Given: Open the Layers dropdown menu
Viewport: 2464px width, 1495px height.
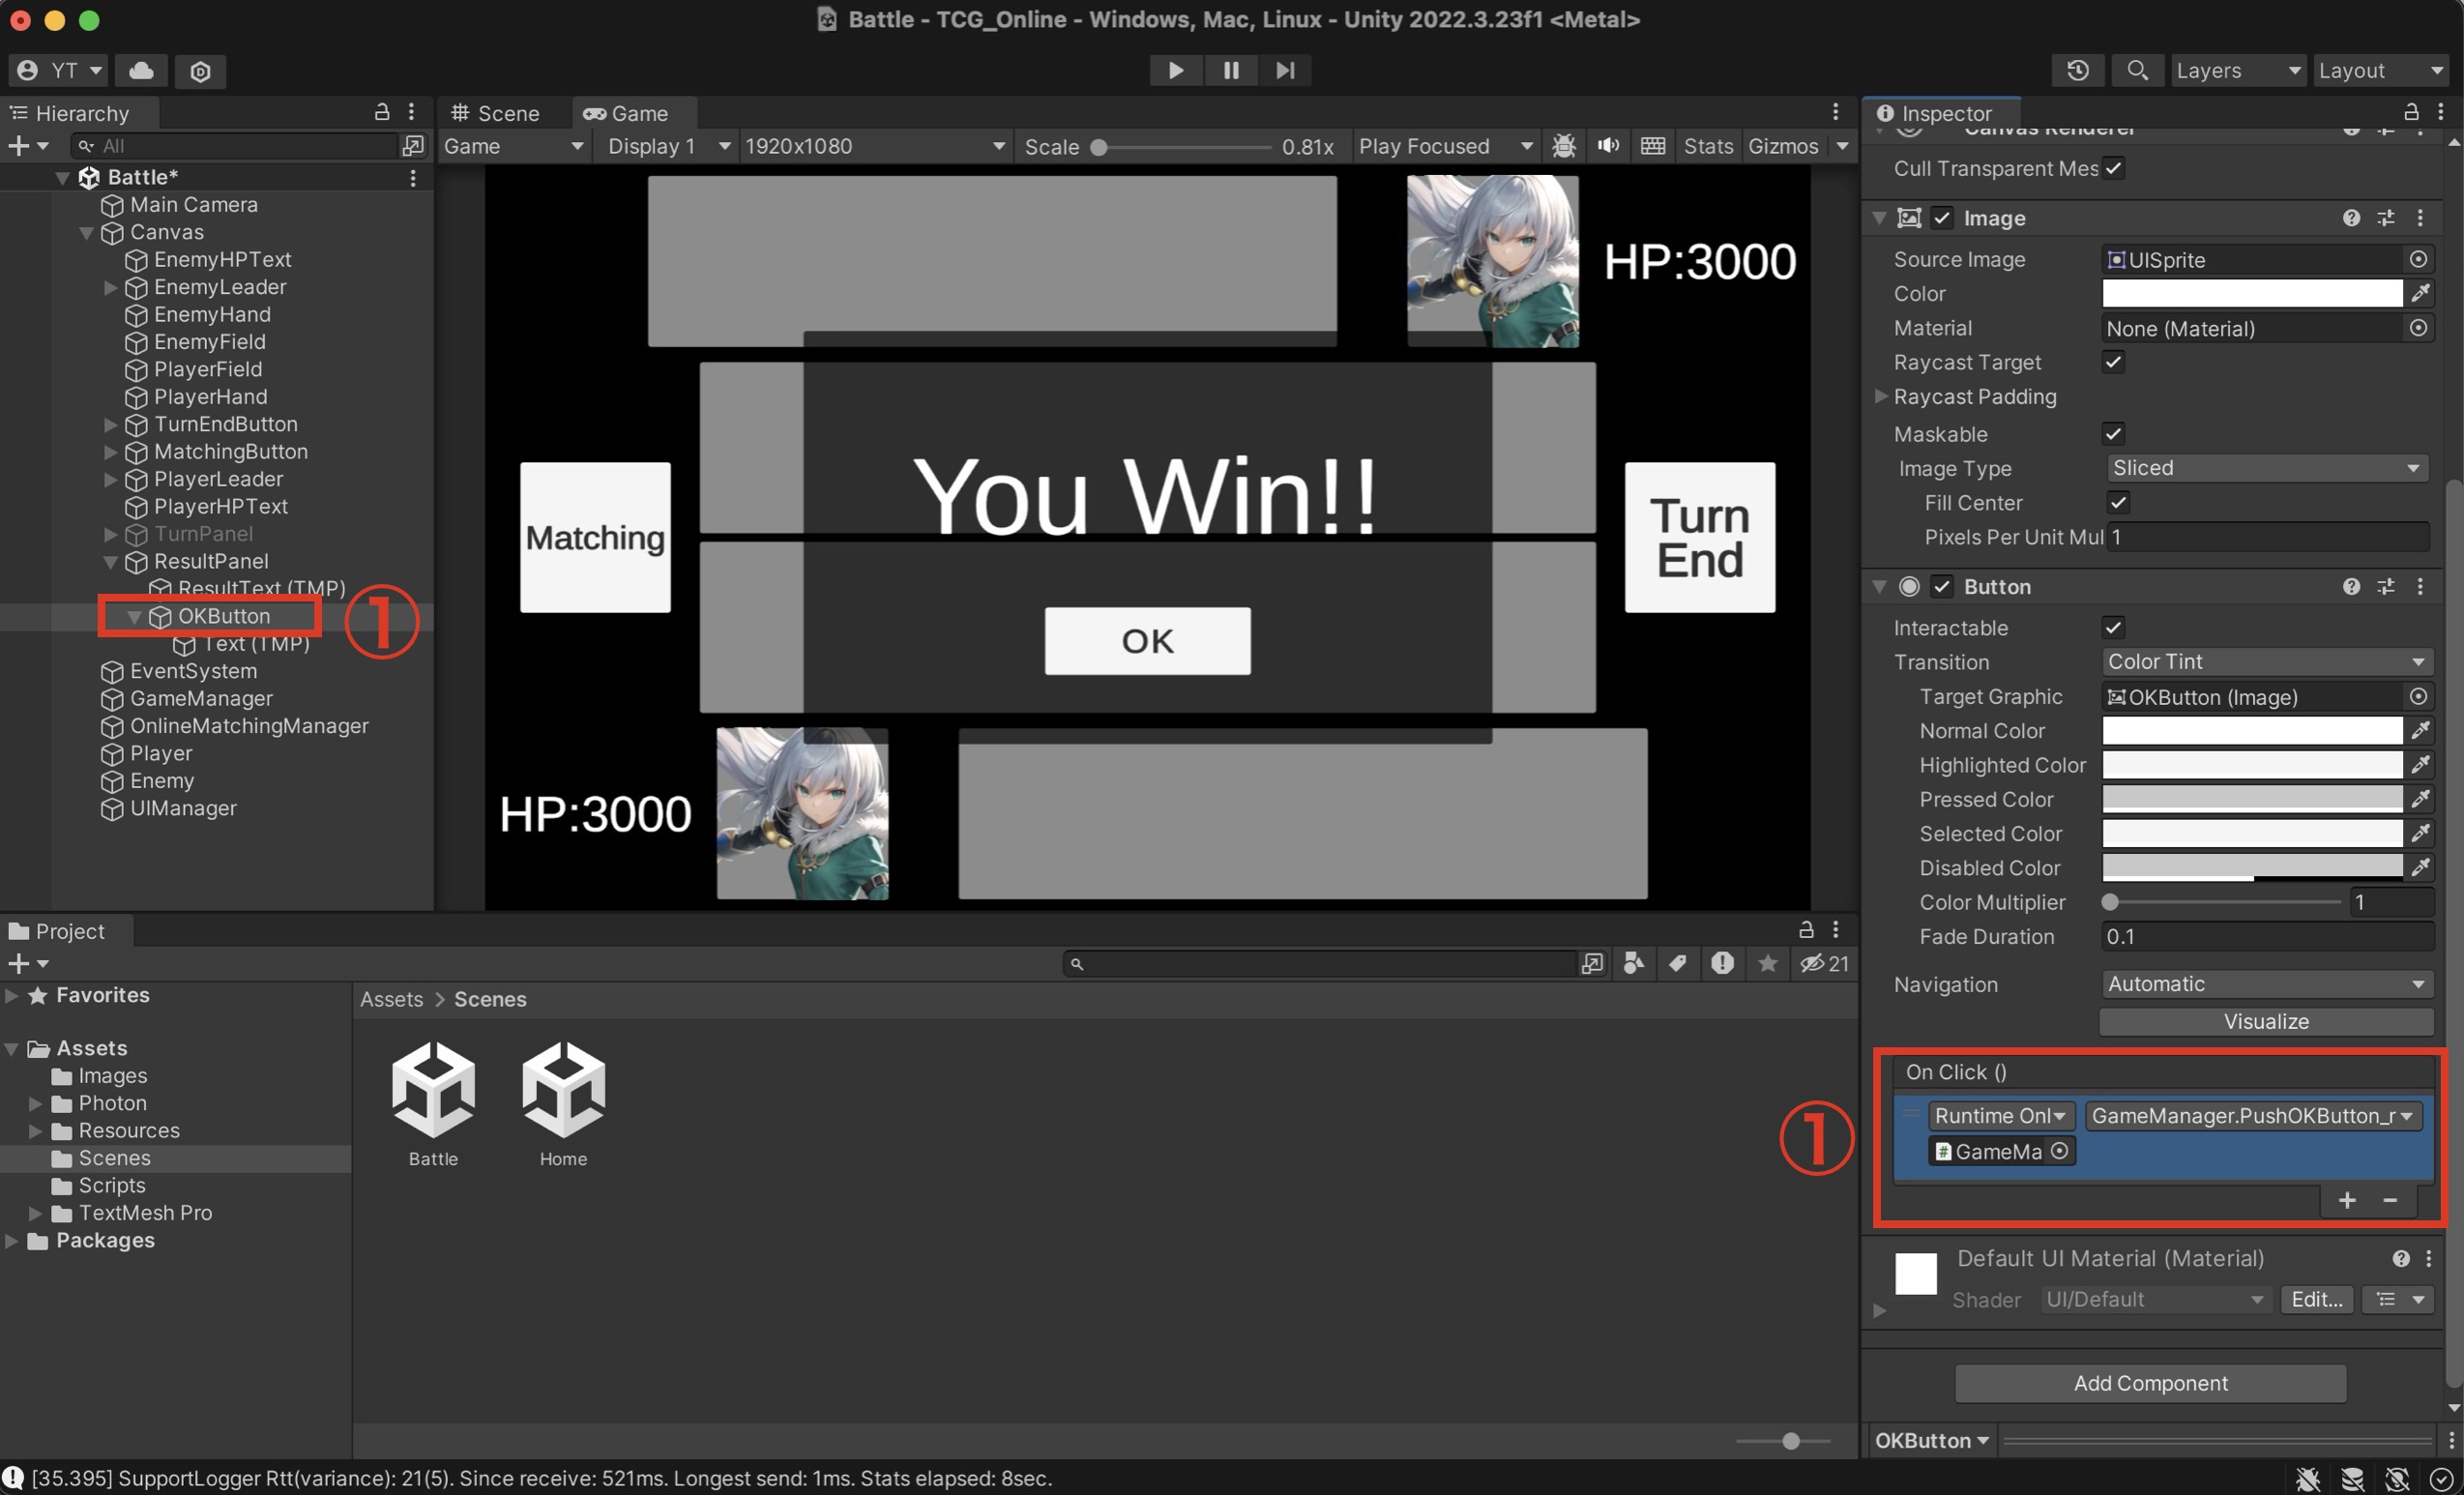Looking at the screenshot, I should coord(2237,70).
